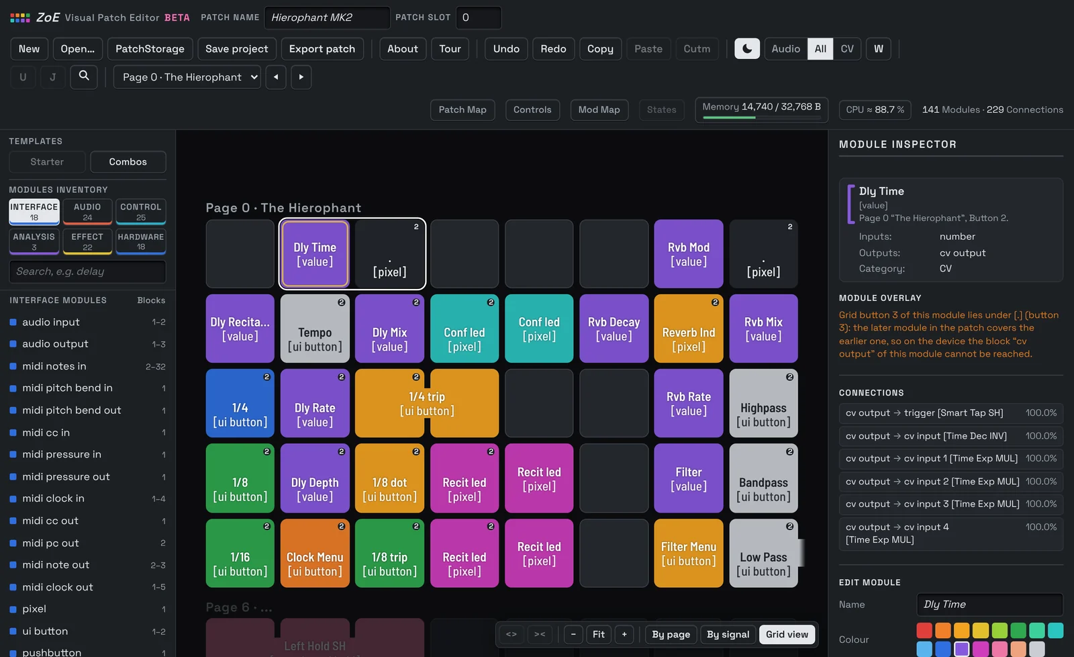Image resolution: width=1074 pixels, height=657 pixels.
Task: Pick the red colour swatch
Action: (924, 630)
